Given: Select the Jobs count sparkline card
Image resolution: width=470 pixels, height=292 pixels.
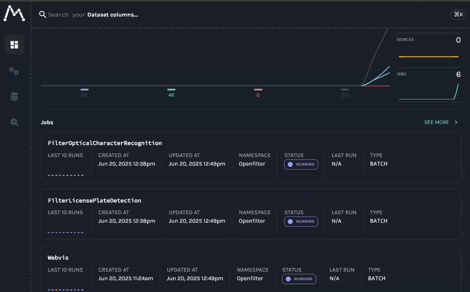Looking at the screenshot, I should tap(428, 86).
